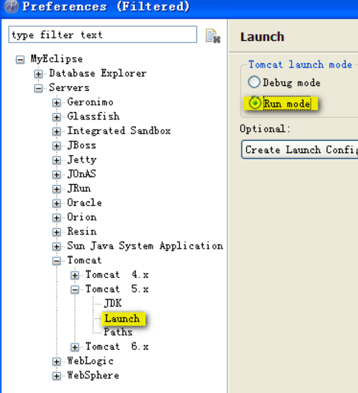
Task: Click the Preferences window title icon
Action: [x=11, y=6]
